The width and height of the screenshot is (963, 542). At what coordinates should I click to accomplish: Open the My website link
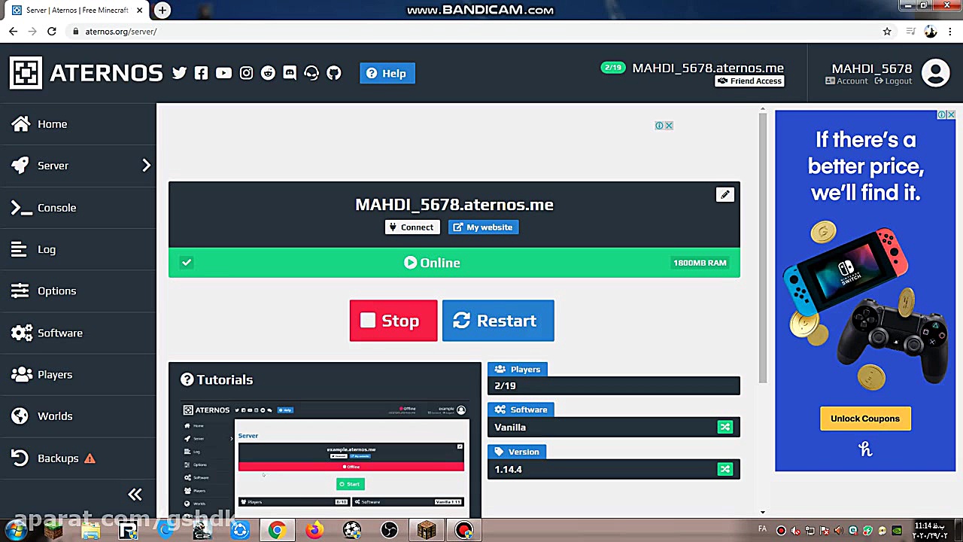click(x=484, y=227)
